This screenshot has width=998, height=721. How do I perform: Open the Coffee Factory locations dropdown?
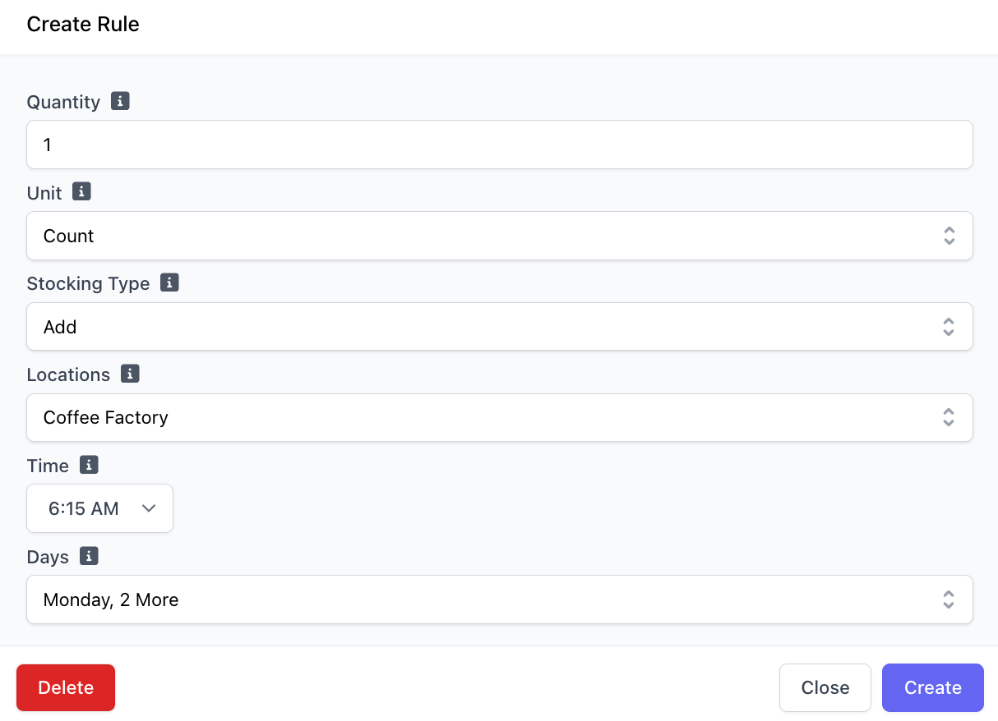click(500, 417)
